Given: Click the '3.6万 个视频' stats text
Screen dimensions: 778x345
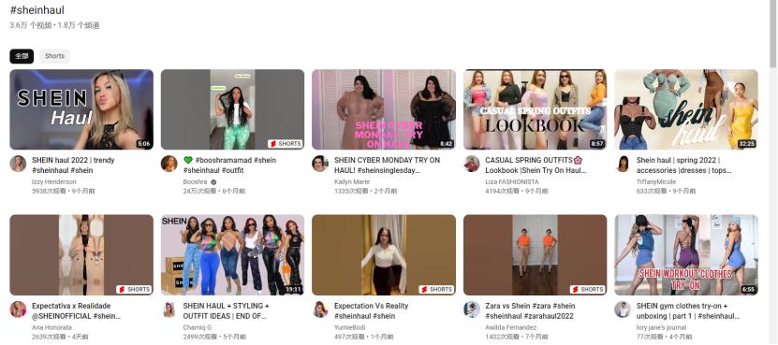Looking at the screenshot, I should pyautogui.click(x=30, y=25).
